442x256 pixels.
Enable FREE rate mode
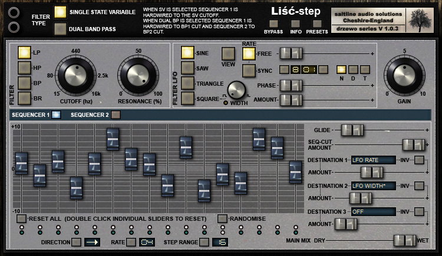pyautogui.click(x=249, y=53)
